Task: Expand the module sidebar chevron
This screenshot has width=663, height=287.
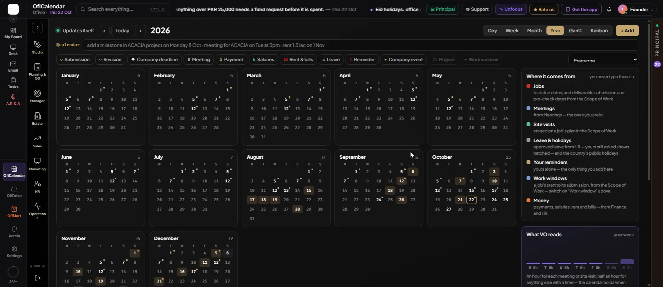Action: 37,27
